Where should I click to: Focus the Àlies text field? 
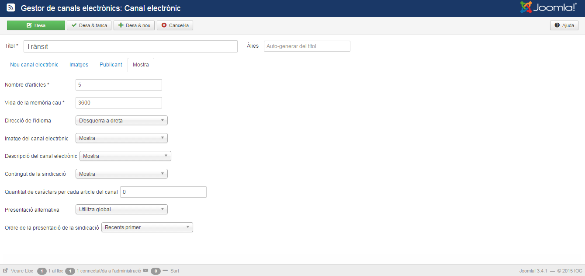[307, 46]
